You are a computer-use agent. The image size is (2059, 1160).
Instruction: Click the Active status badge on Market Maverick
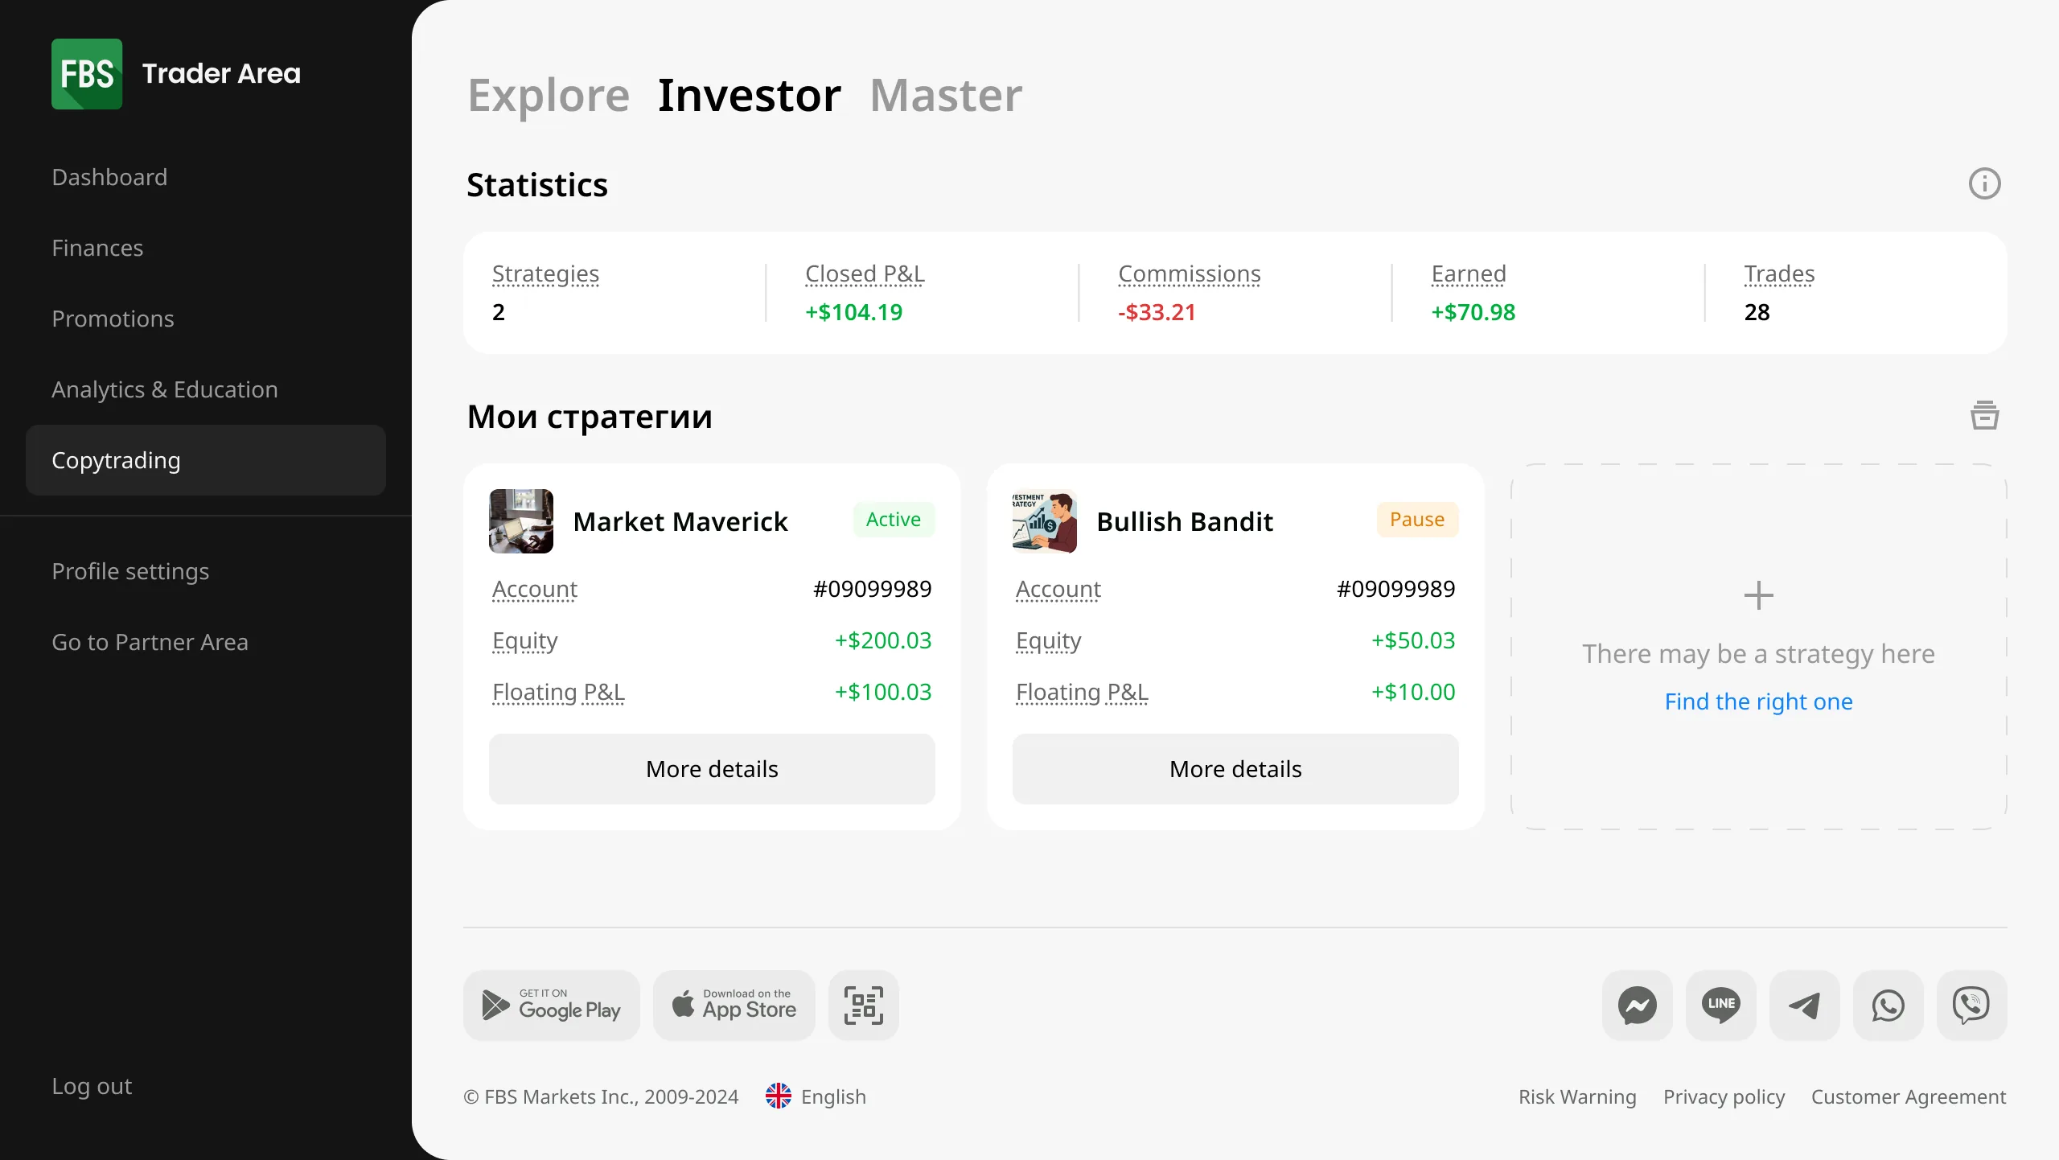point(894,520)
